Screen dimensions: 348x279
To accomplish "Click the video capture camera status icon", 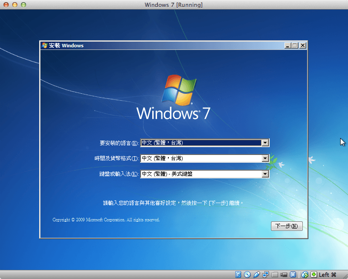I will click(284, 274).
